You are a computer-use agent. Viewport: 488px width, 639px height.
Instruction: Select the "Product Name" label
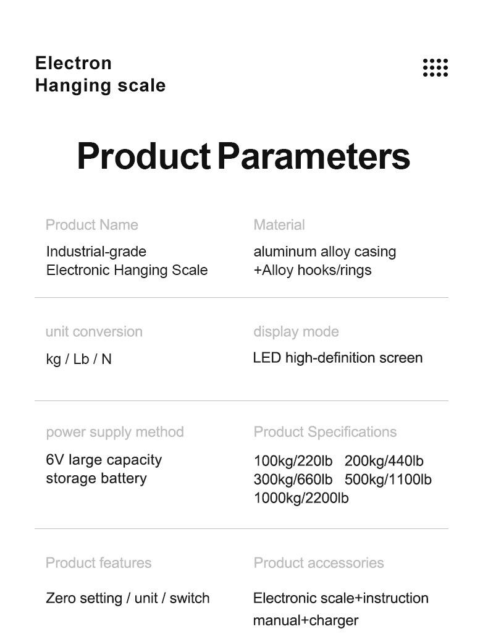point(92,225)
